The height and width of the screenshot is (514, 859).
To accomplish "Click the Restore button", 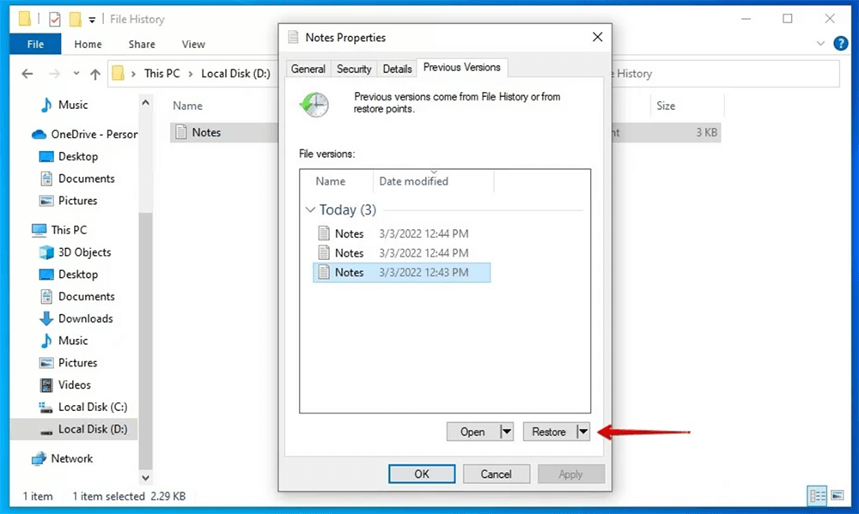I will click(x=551, y=432).
